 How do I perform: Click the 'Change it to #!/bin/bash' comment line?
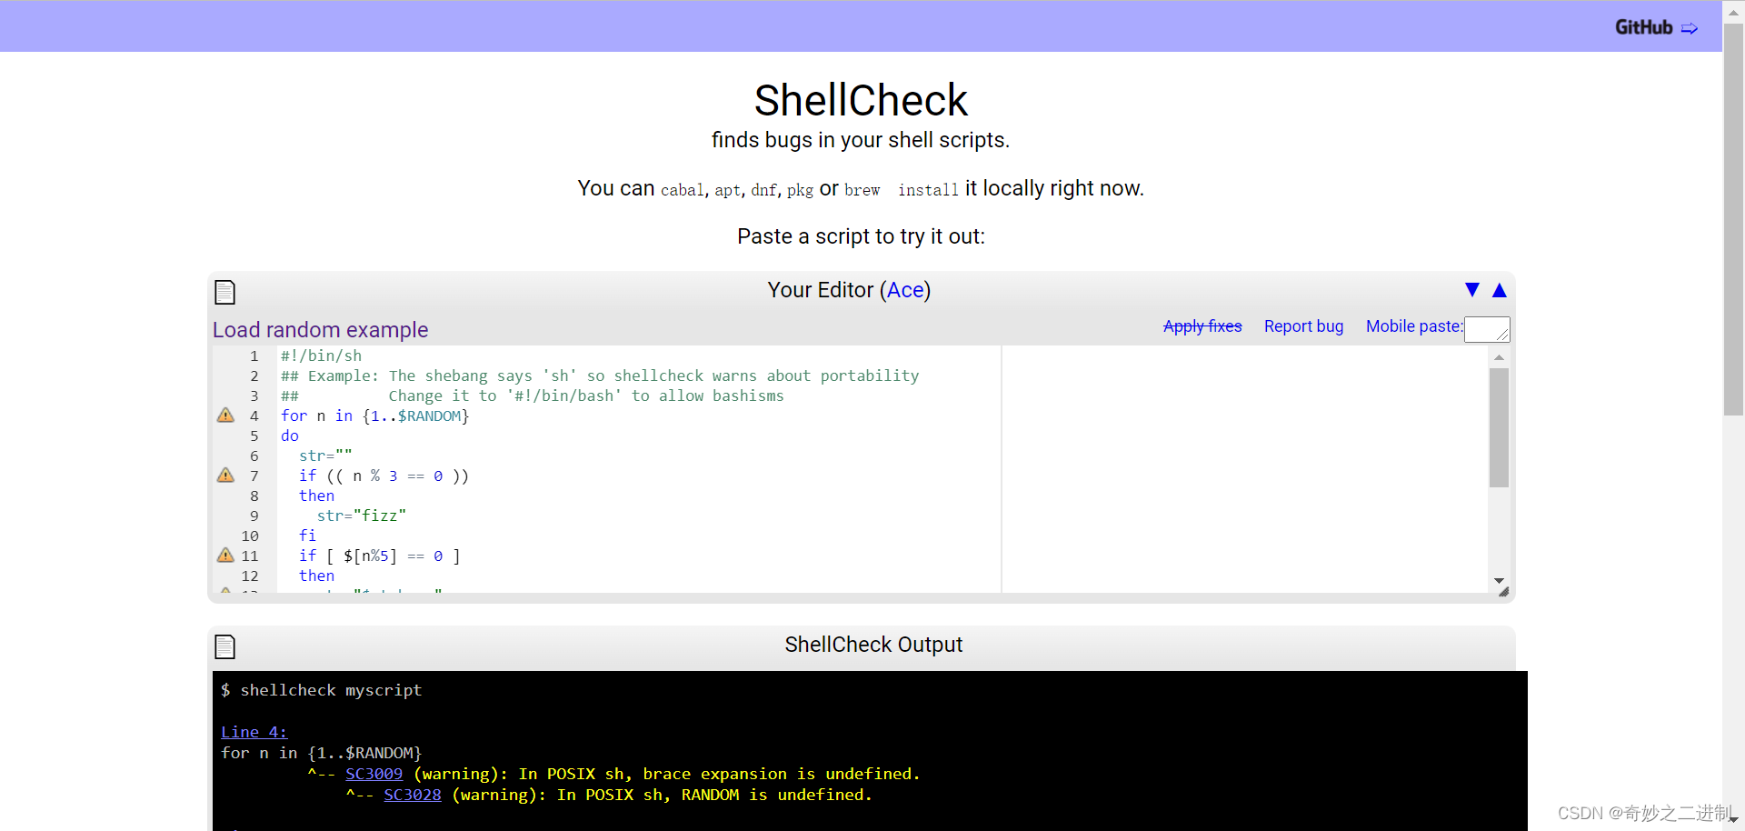pyautogui.click(x=533, y=395)
